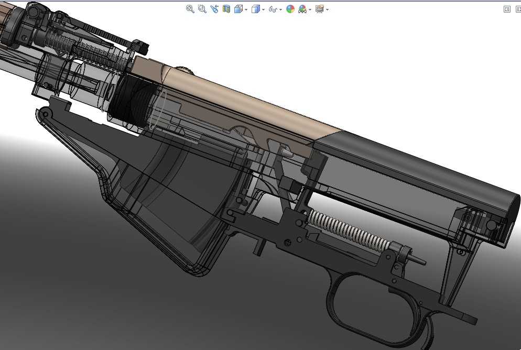This screenshot has height=350, width=521.
Task: Click the Hide/Show Items glasses icon
Action: [273, 9]
